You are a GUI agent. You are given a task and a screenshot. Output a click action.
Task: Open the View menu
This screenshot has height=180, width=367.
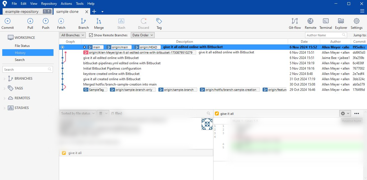coord(34,4)
